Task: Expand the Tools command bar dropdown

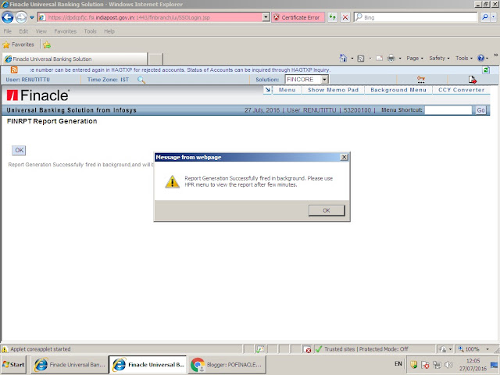Action: (463, 59)
